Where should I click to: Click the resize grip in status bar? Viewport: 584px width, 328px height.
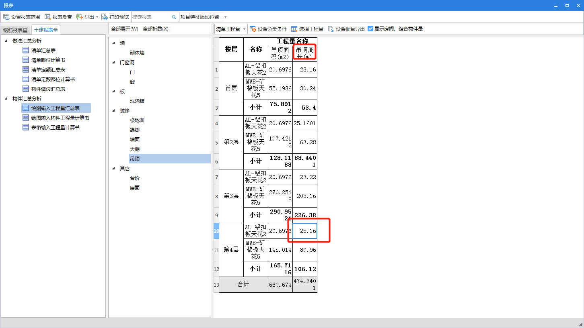coord(580,324)
